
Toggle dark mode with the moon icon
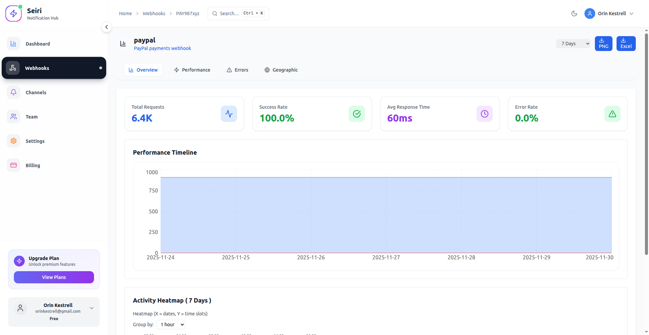coord(574,14)
